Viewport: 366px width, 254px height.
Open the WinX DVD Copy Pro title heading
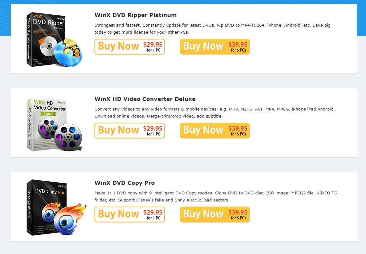pos(125,183)
